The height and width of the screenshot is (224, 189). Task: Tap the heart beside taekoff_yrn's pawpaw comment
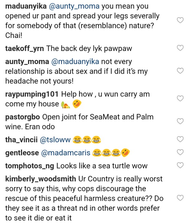pos(180,48)
